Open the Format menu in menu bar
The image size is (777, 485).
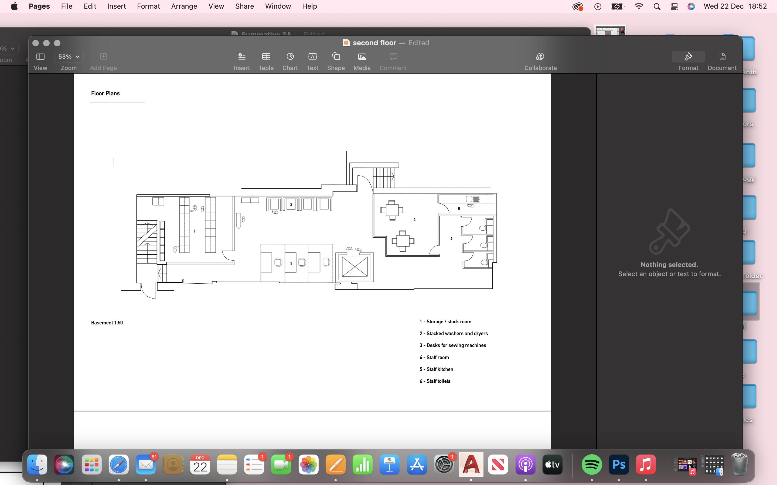tap(148, 6)
